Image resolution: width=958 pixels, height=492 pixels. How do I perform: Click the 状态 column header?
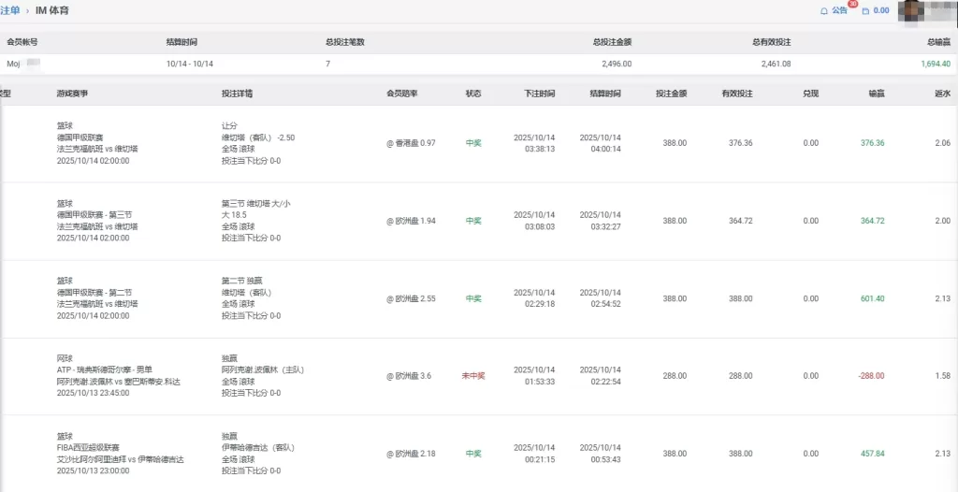tap(473, 94)
